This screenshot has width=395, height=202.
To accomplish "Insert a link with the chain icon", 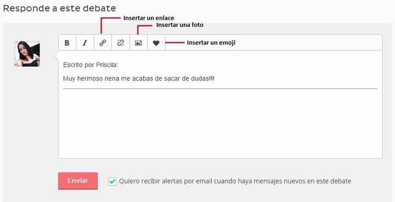I will pos(103,43).
